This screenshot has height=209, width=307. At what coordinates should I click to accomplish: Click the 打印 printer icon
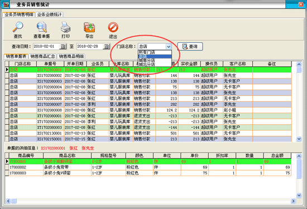coord(65,27)
